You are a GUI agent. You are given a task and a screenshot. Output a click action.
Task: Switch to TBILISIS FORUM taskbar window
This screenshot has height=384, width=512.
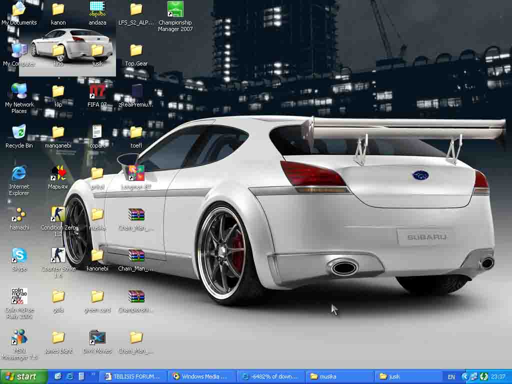[x=132, y=376]
